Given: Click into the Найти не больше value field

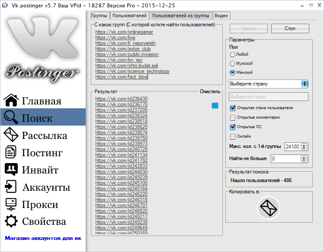Looking at the screenshot, I should (x=286, y=159).
